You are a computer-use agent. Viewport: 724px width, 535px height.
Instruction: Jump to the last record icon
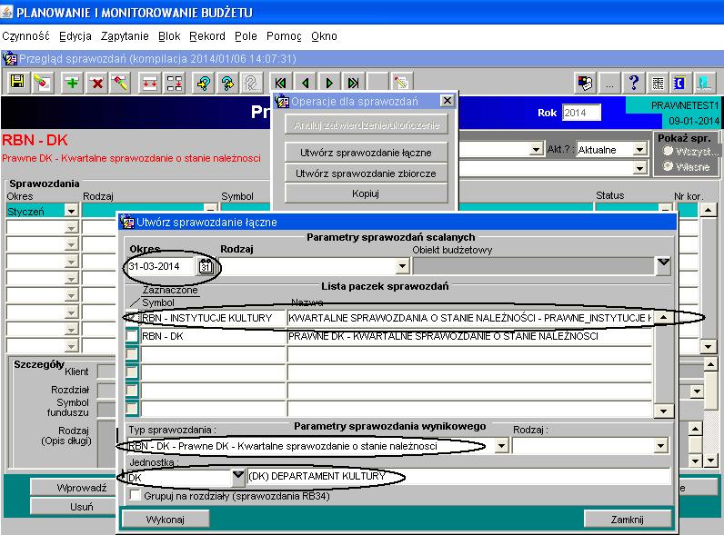pos(353,83)
